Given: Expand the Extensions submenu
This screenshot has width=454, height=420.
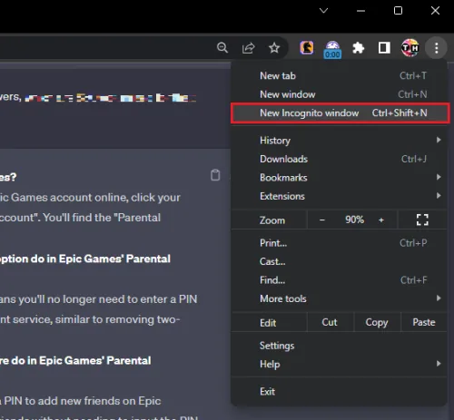Looking at the screenshot, I should click(x=339, y=196).
